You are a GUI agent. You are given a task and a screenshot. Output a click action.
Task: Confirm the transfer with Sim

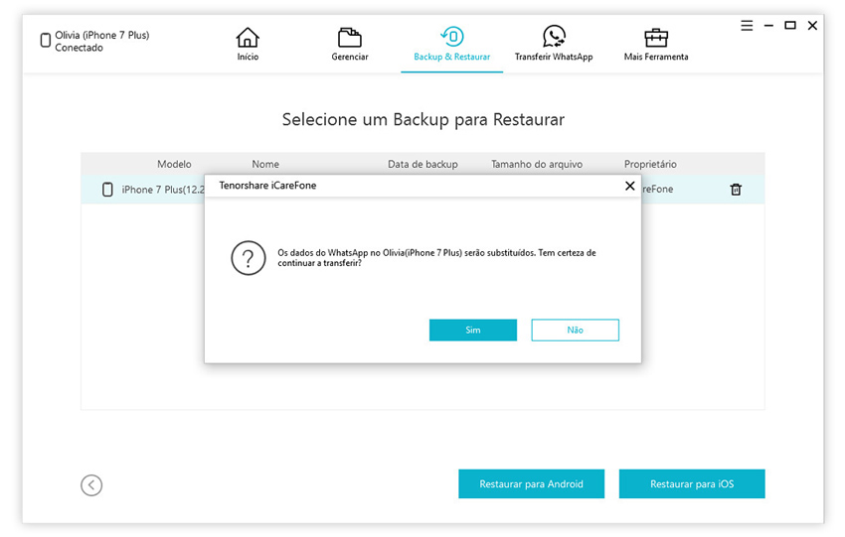point(472,330)
